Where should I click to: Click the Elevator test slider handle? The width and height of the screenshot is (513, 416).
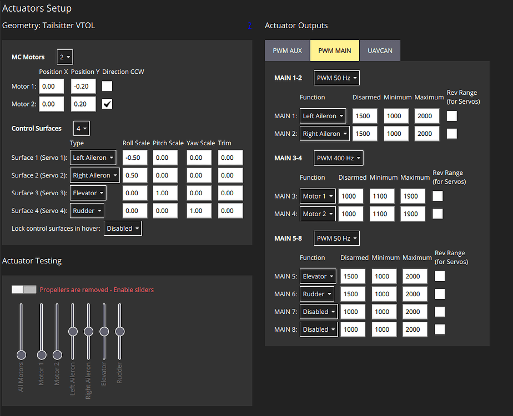tap(104, 331)
